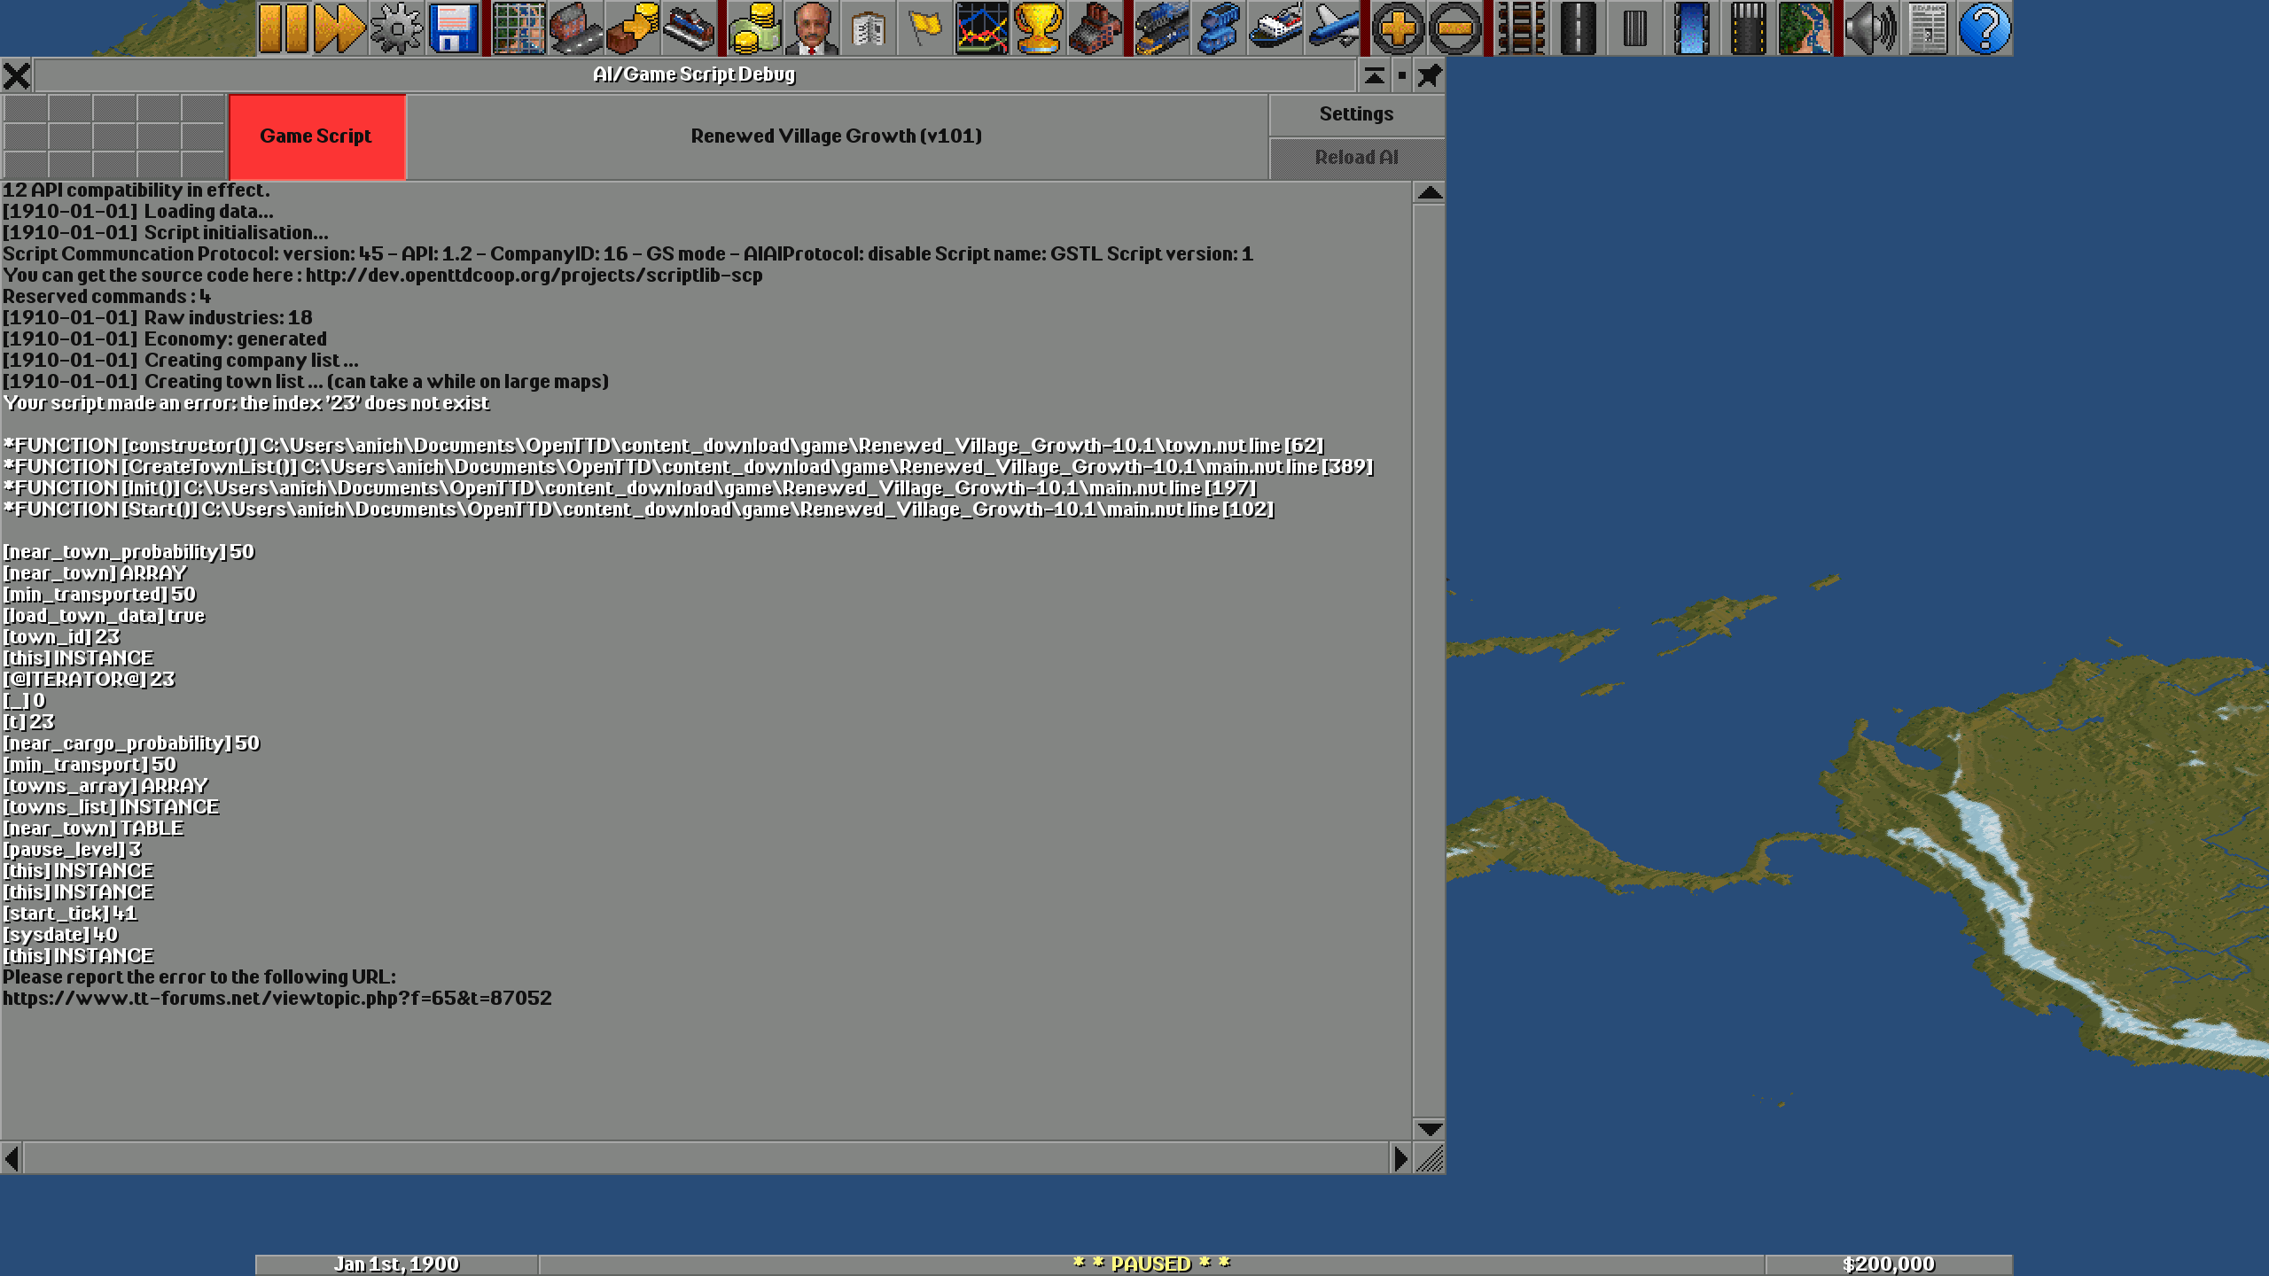The image size is (2269, 1276).
Task: Open road construction toolbar
Action: [x=1577, y=28]
